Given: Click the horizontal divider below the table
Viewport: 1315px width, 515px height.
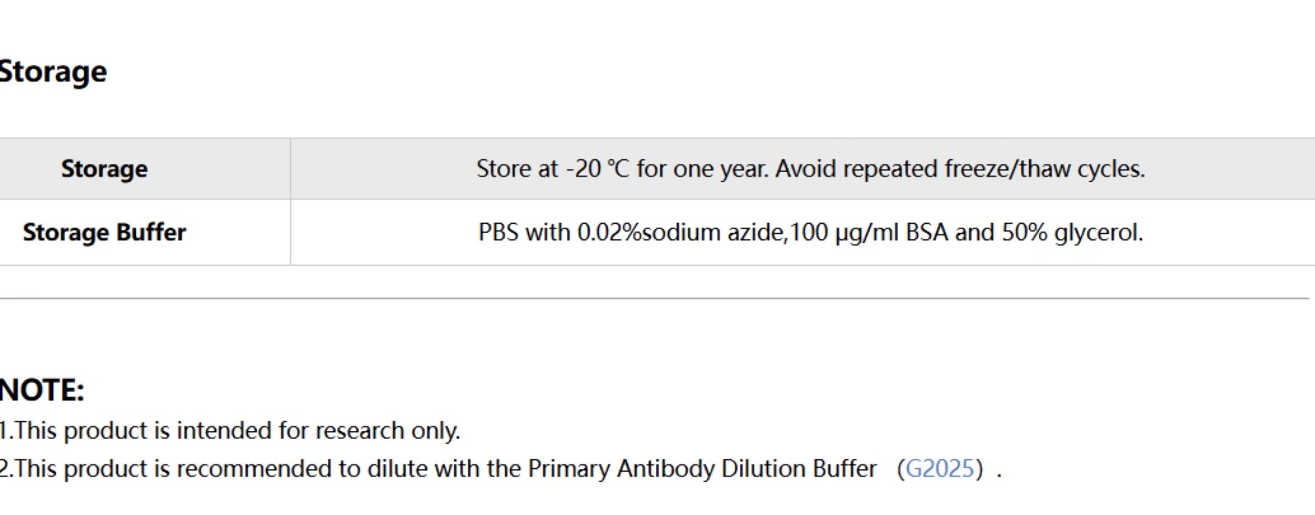Looking at the screenshot, I should click(x=655, y=299).
